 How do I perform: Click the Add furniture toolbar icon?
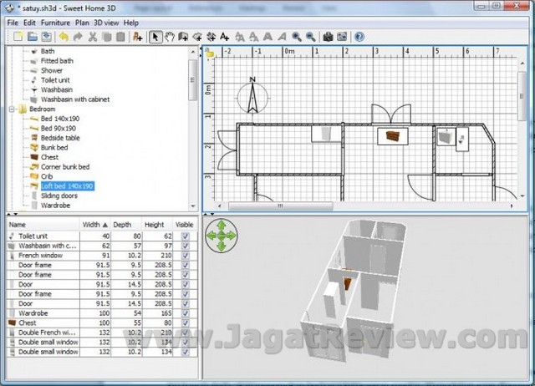click(138, 37)
